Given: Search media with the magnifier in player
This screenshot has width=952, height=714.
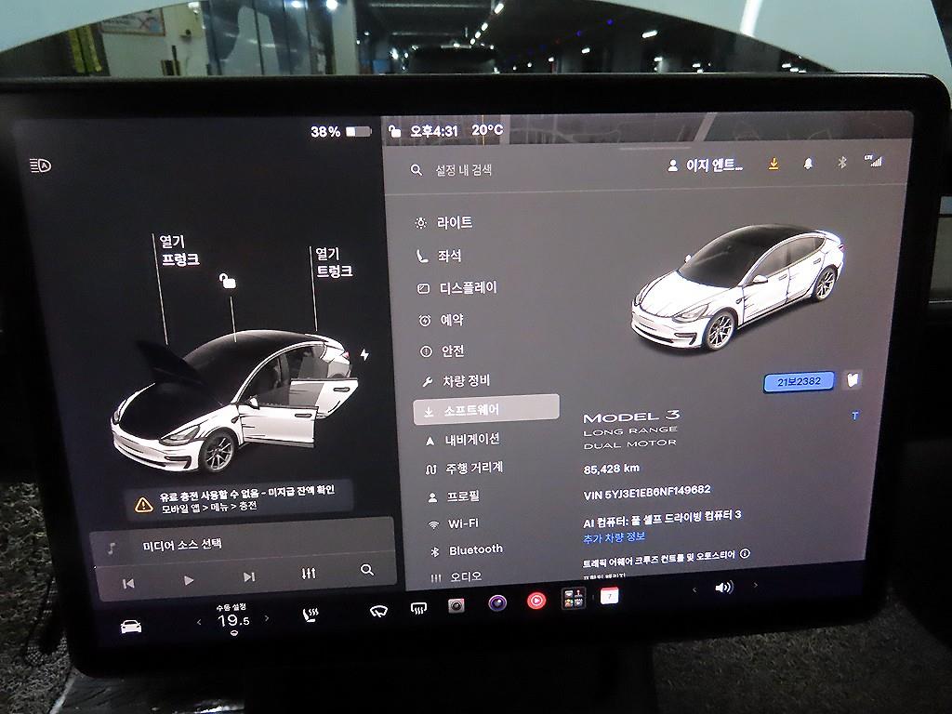Looking at the screenshot, I should pyautogui.click(x=366, y=570).
